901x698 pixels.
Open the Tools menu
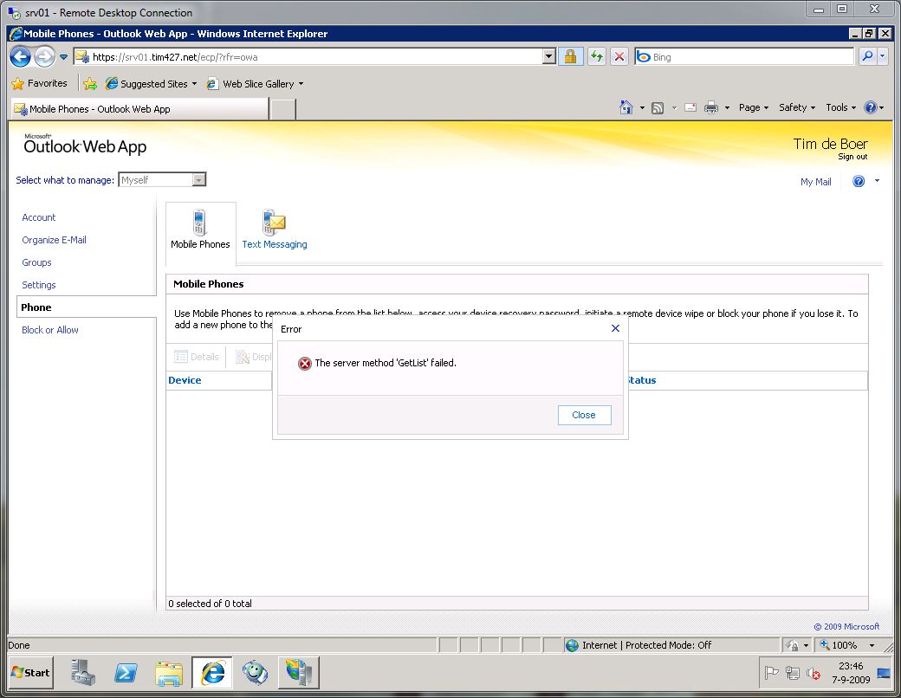pyautogui.click(x=840, y=107)
